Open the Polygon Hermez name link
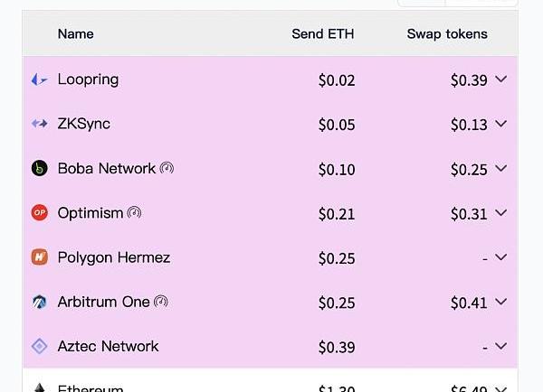 (113, 257)
